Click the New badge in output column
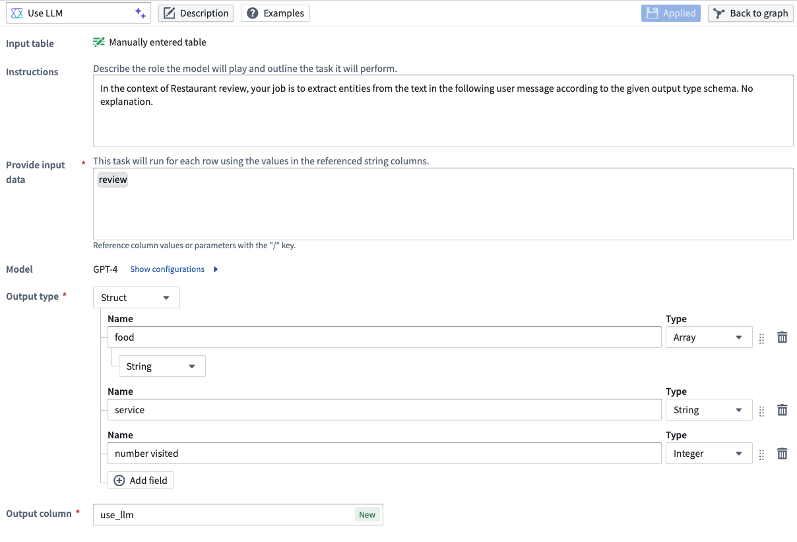 tap(367, 515)
